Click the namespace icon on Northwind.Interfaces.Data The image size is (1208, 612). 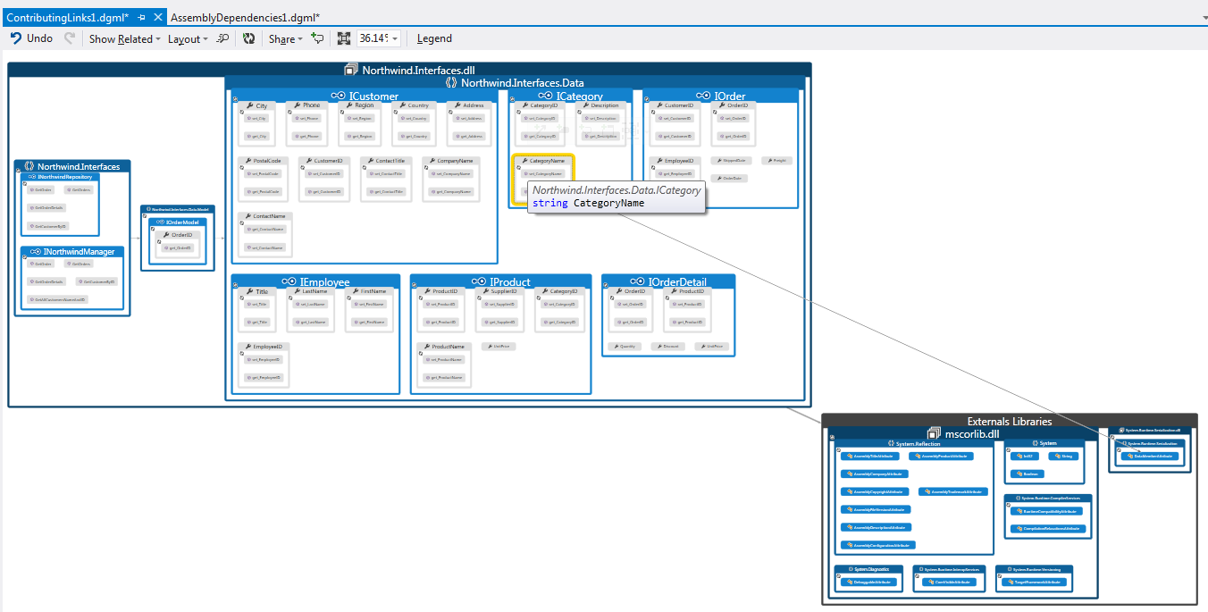pos(449,81)
